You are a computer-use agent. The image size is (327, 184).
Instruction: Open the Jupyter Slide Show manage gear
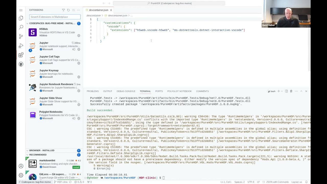click(79, 105)
